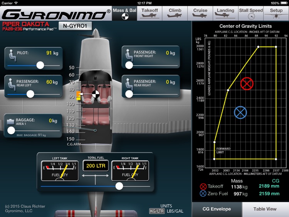Click the Stall Speed gauge icon
The width and height of the screenshot is (289, 217).
[251, 17]
